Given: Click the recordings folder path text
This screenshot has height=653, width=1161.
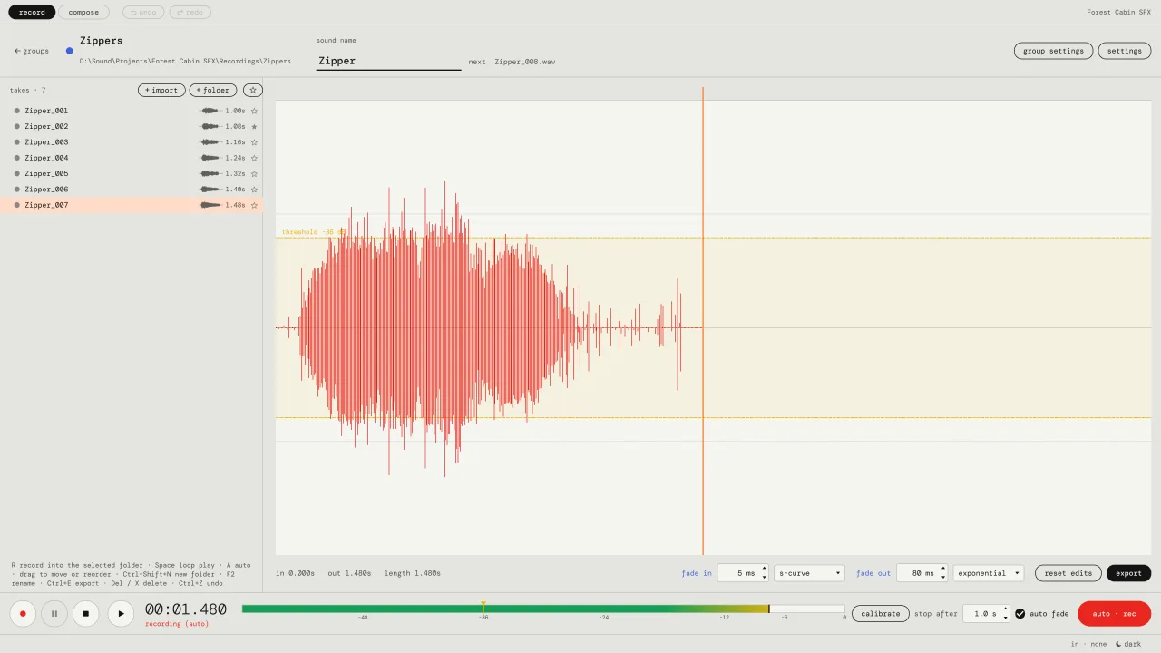Looking at the screenshot, I should coord(185,62).
